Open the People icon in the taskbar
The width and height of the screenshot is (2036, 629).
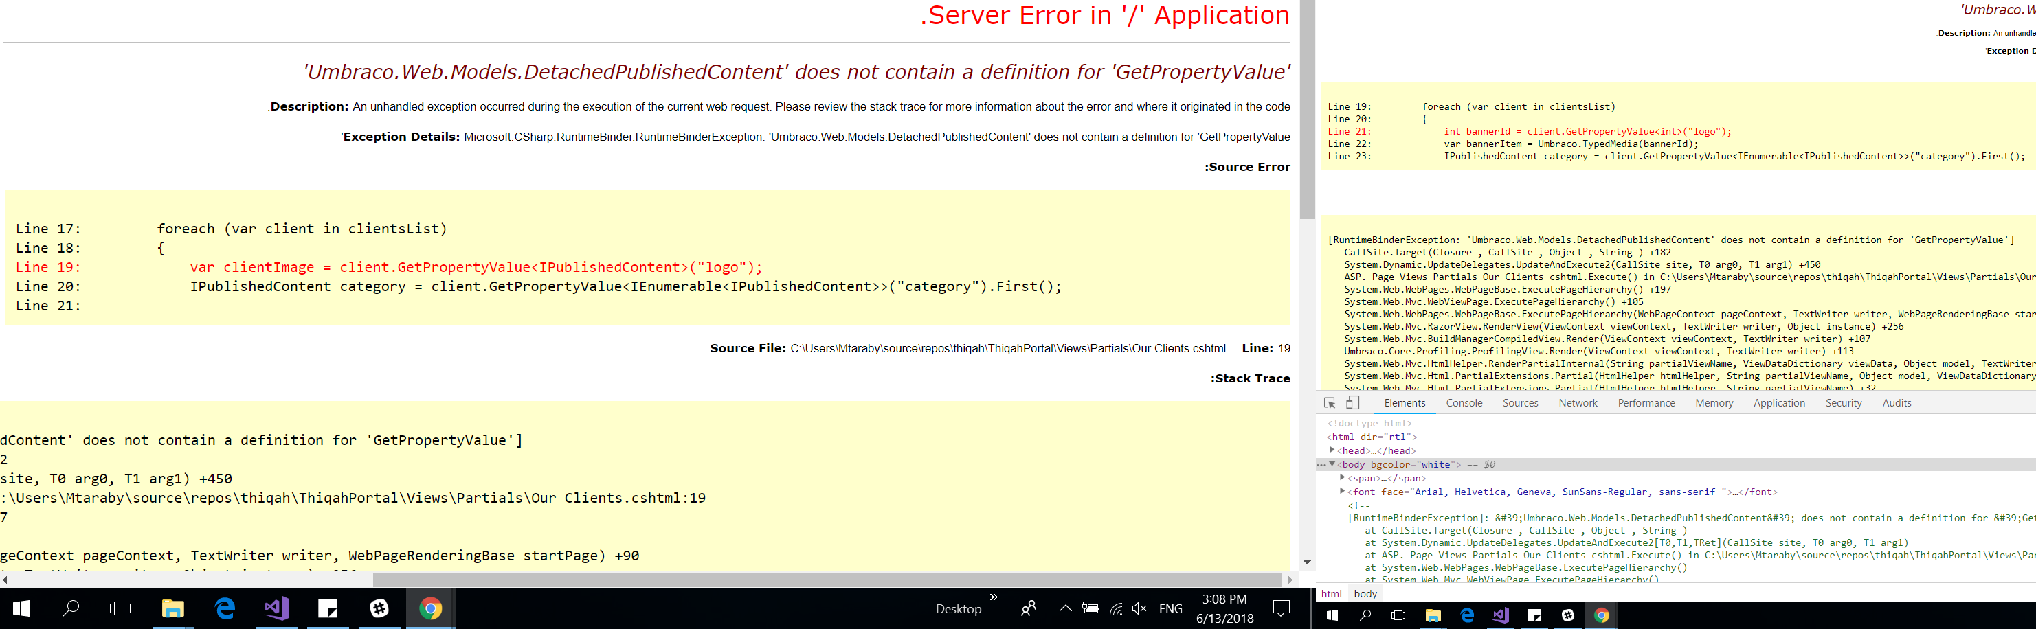tap(1028, 608)
